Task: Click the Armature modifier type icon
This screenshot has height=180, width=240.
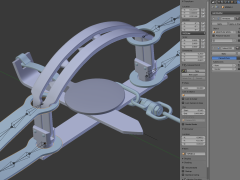Action: coord(218,18)
